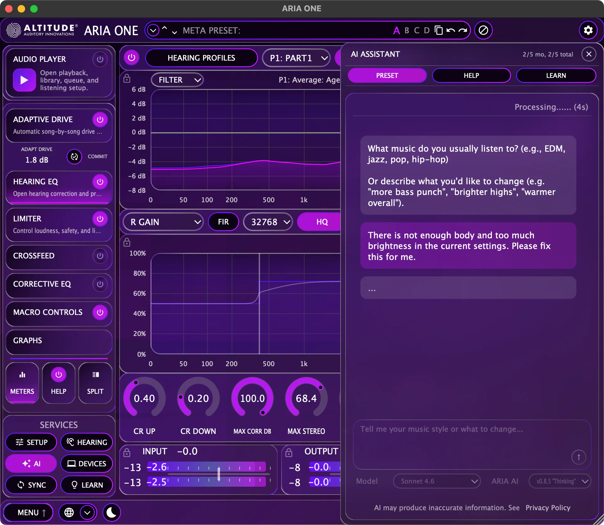
Task: Open the SETUP service
Action: 31,442
